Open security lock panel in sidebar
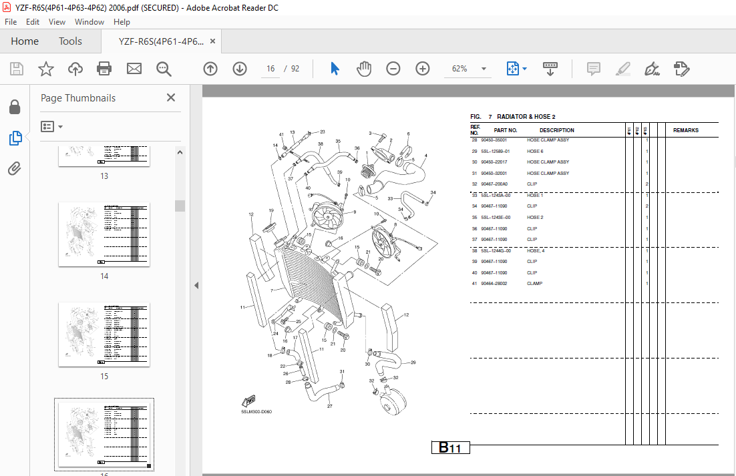The width and height of the screenshot is (736, 476). tap(15, 107)
